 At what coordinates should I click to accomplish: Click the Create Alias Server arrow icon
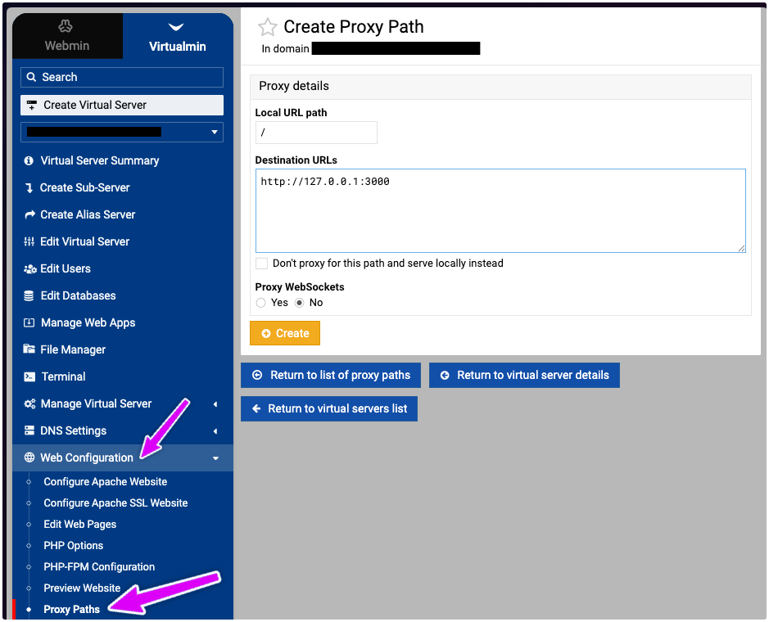click(30, 215)
